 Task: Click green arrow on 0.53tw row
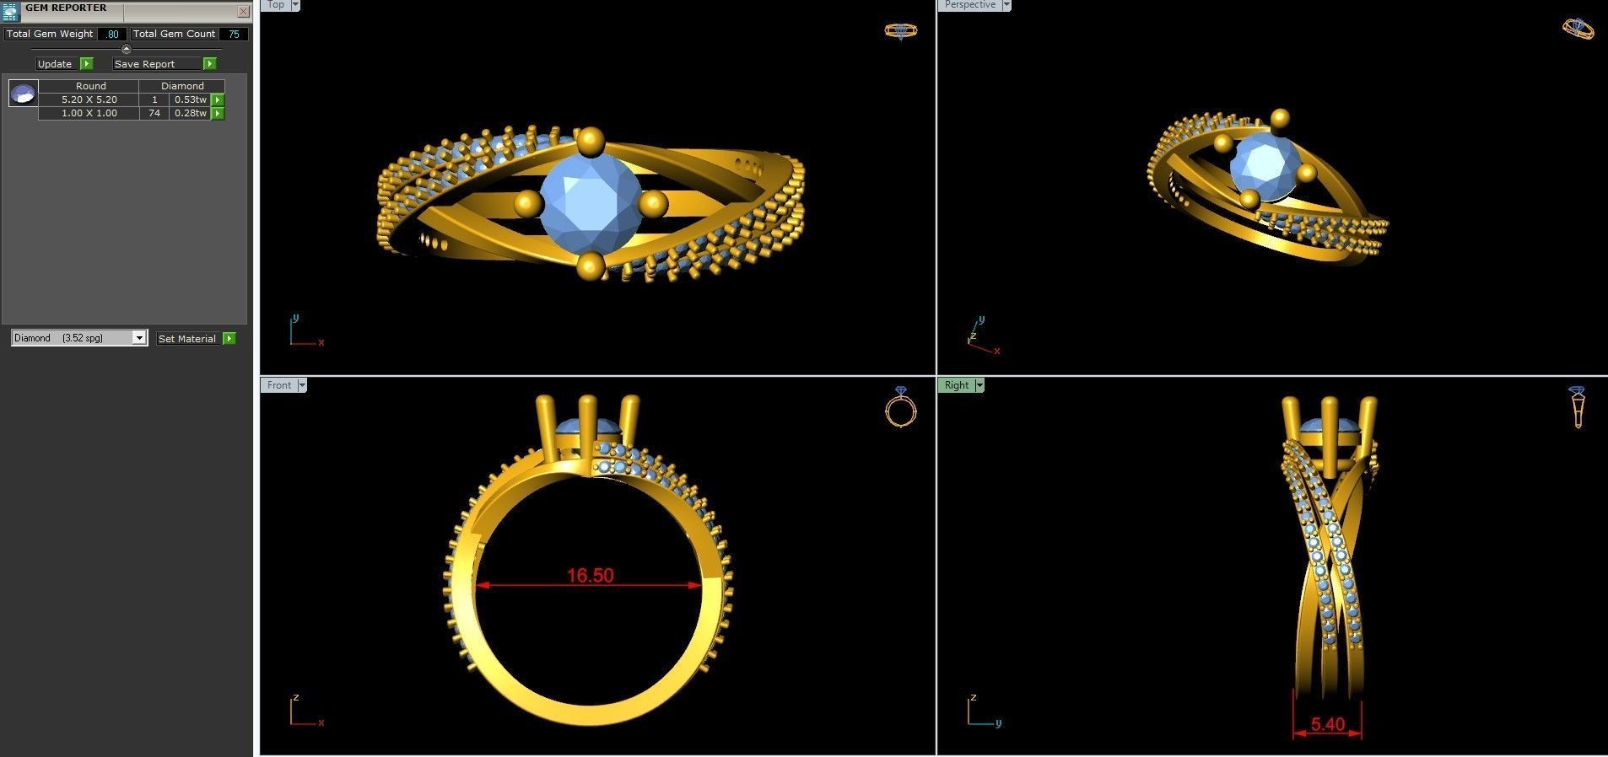coord(218,99)
